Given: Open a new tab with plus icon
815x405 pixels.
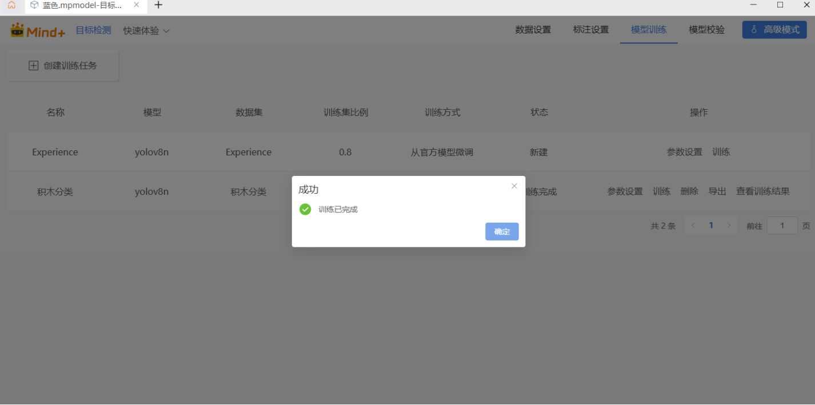Looking at the screenshot, I should click(158, 5).
